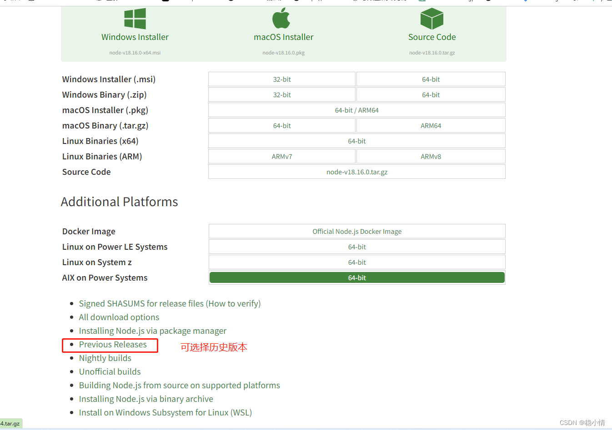Click node-v18.16.0.pkg filename text
Screen dimensions: 612x430
click(284, 53)
